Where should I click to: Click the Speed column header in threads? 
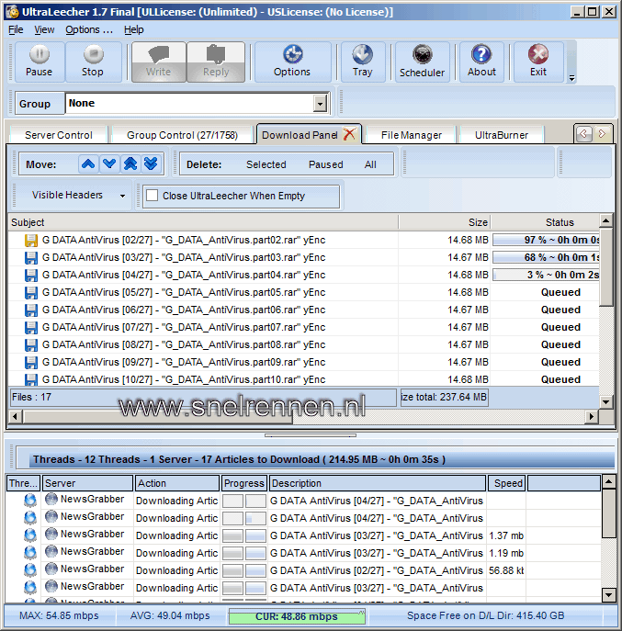coord(506,483)
